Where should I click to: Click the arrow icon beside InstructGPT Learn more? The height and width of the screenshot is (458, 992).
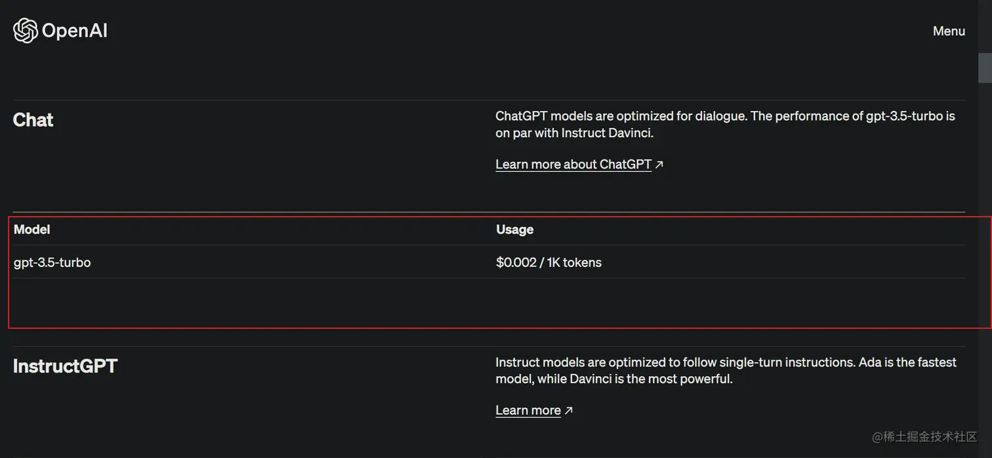click(569, 411)
